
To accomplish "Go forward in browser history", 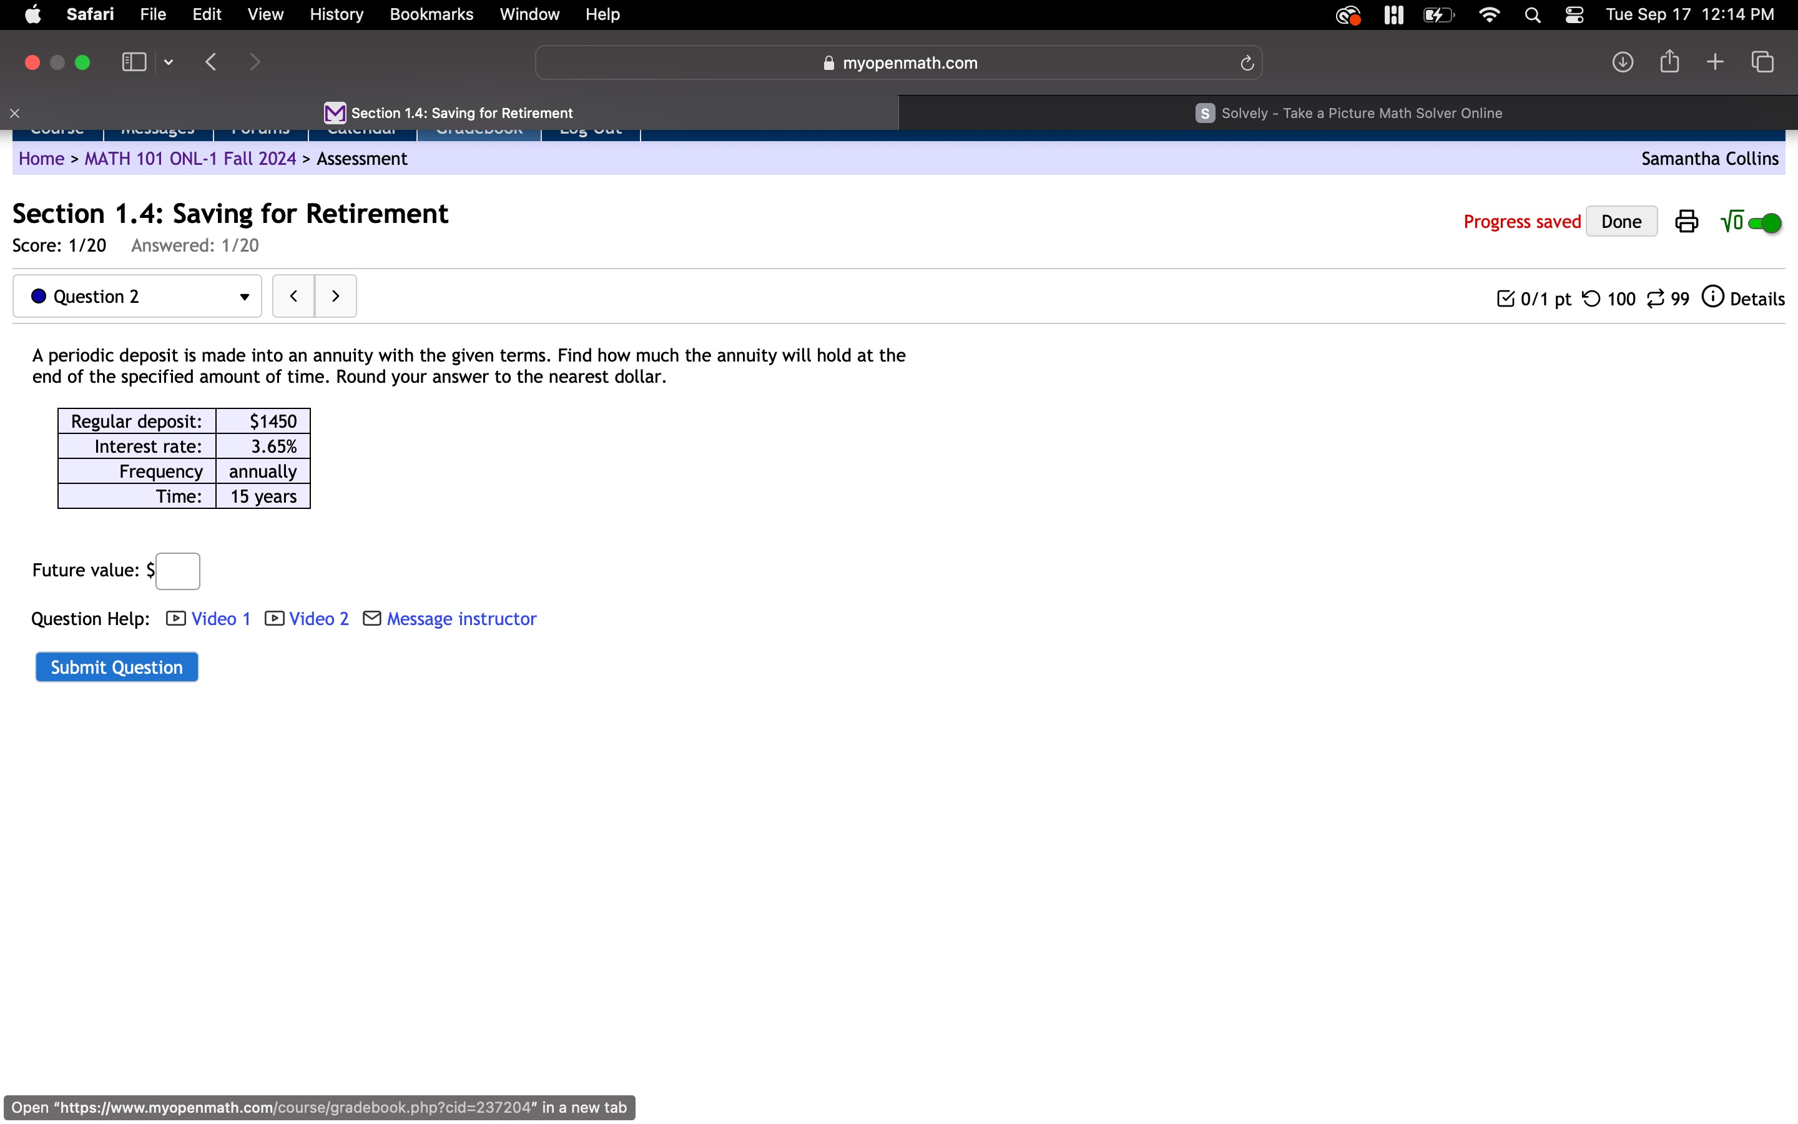I will (x=255, y=62).
